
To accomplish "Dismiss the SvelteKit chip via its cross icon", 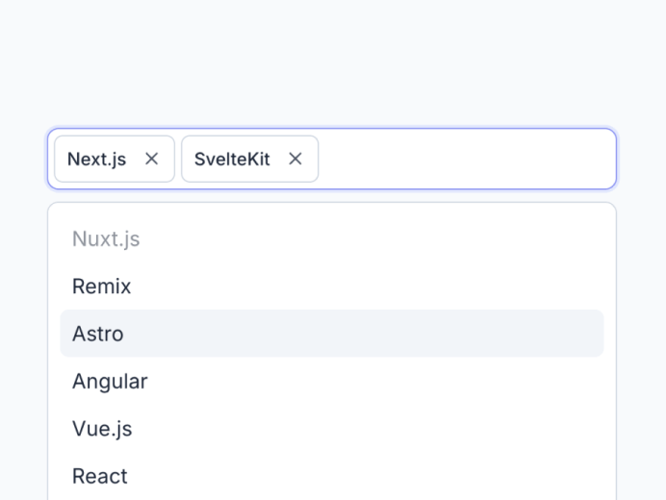I will pyautogui.click(x=295, y=159).
